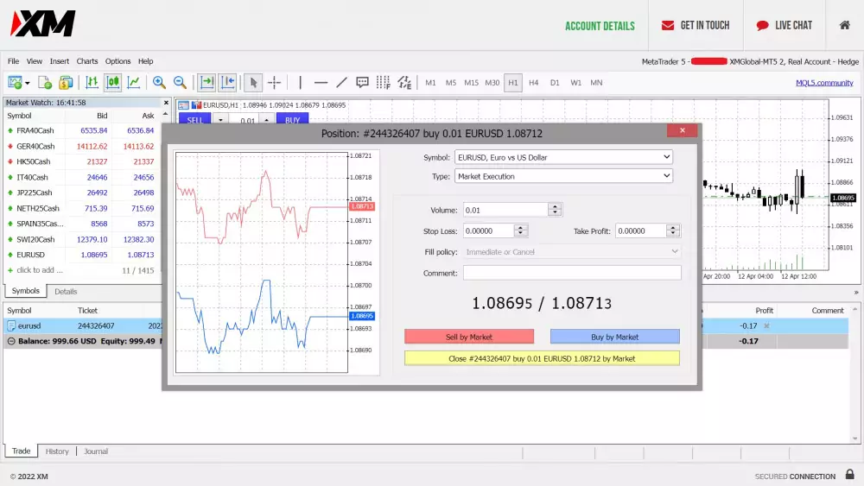Click the new order document icon
The image size is (864, 486).
tap(45, 83)
